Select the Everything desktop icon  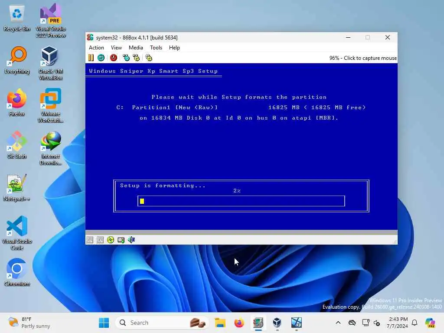[x=17, y=60]
